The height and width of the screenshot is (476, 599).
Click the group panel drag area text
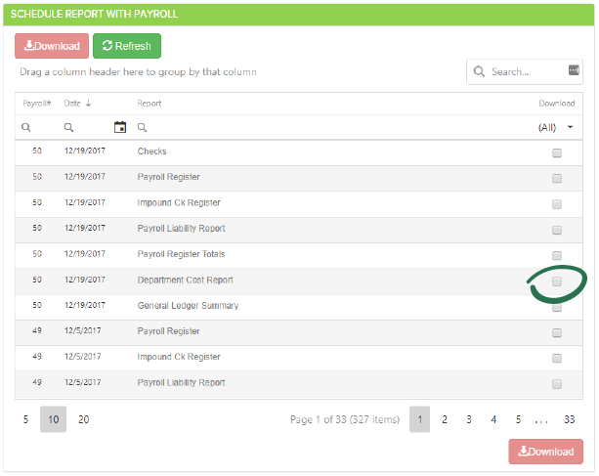(x=138, y=71)
